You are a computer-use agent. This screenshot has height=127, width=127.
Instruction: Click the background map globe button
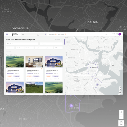(121, 123)
